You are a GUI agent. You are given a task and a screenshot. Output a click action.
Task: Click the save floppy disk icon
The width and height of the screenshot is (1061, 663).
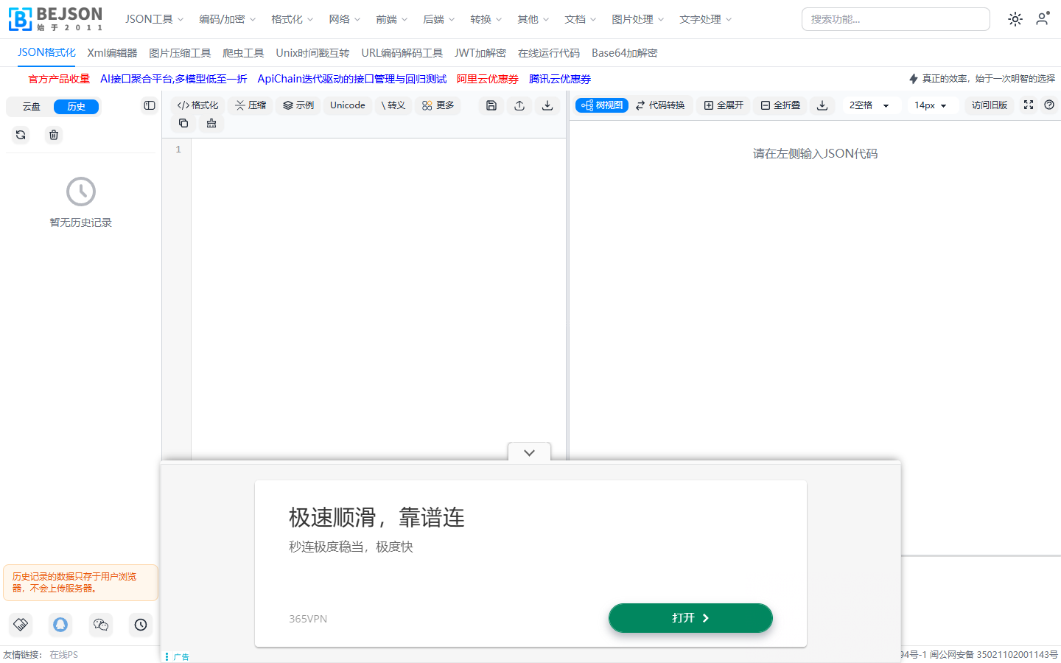[491, 105]
